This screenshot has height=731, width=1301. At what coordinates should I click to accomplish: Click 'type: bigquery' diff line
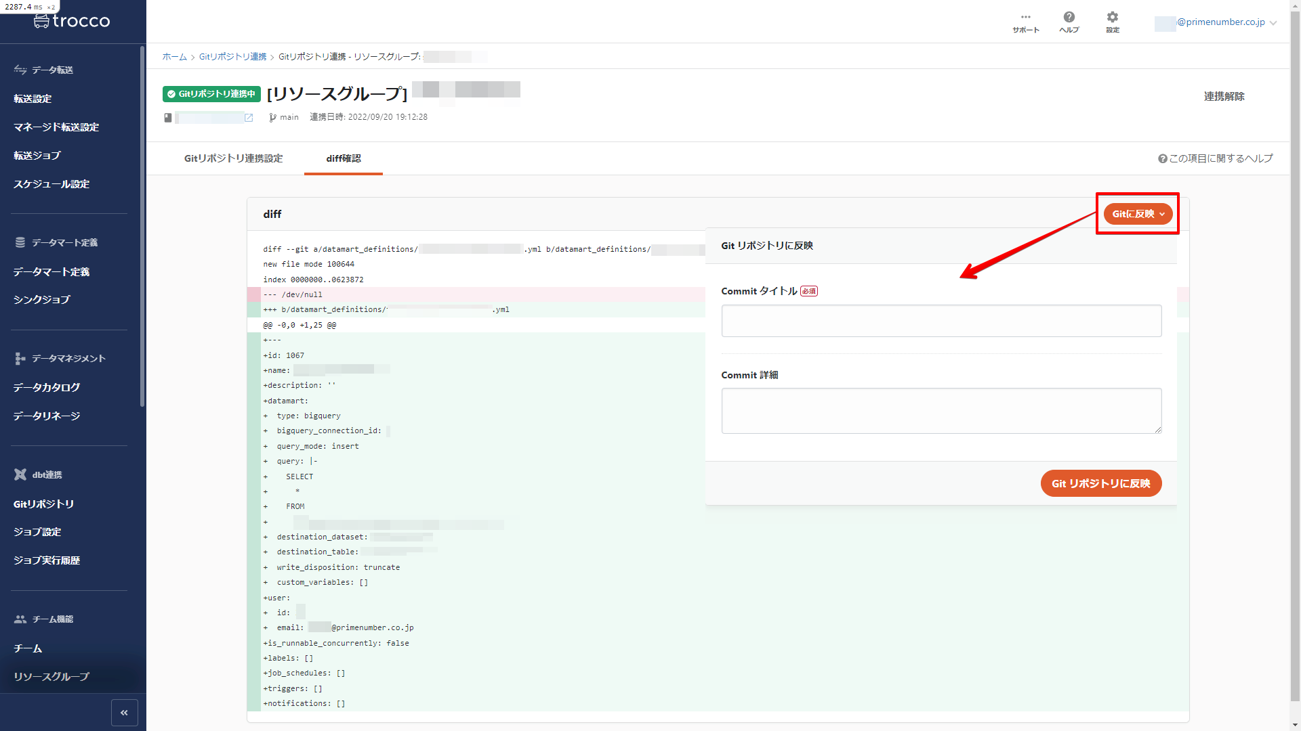click(308, 416)
